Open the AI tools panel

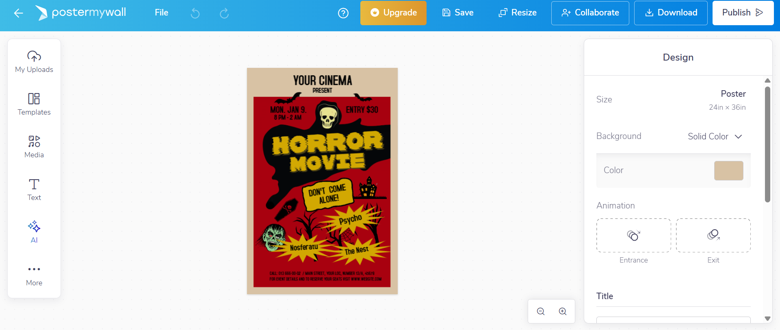click(34, 232)
